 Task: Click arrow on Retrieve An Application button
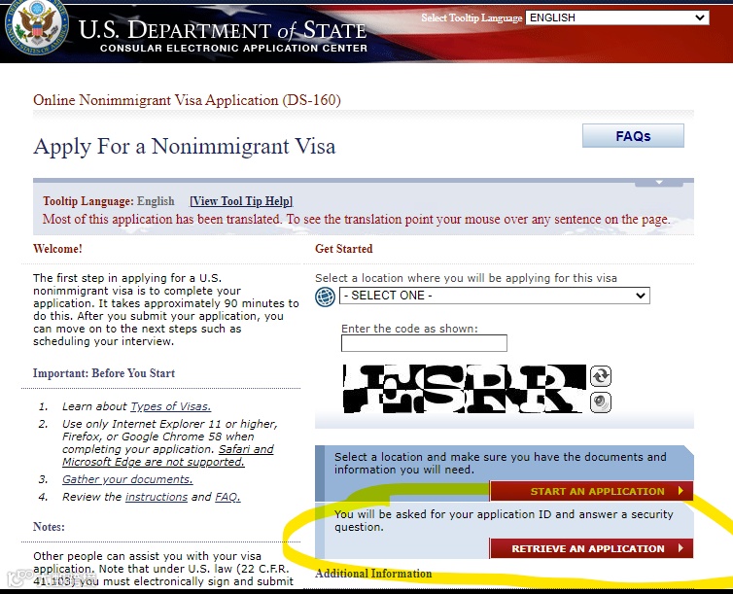(x=681, y=548)
